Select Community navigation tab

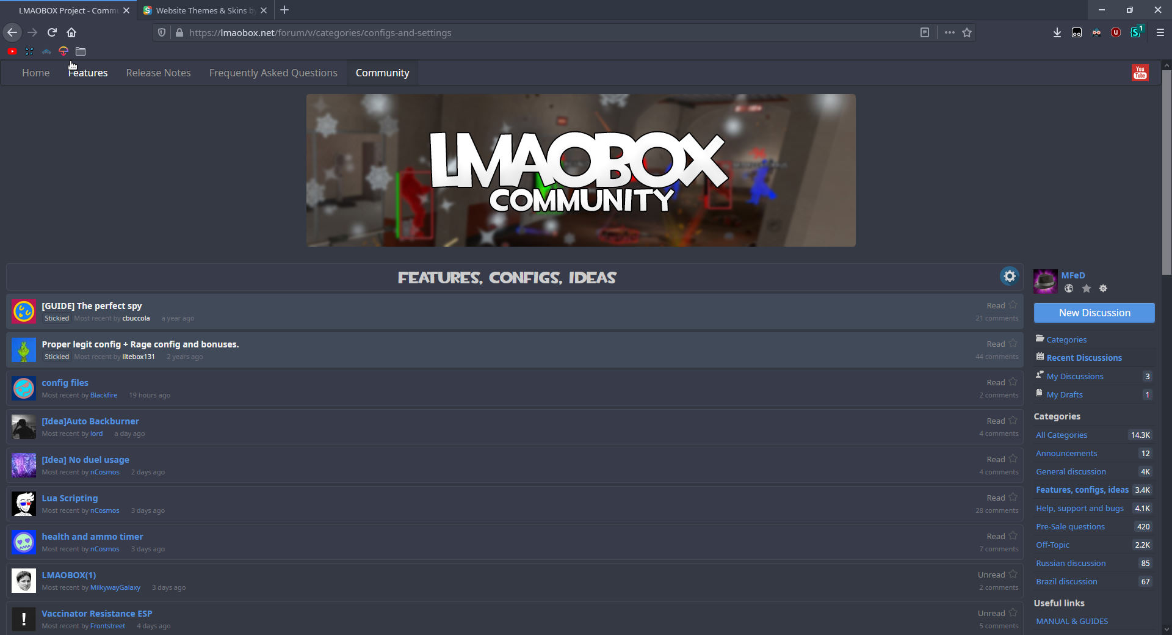click(x=382, y=73)
